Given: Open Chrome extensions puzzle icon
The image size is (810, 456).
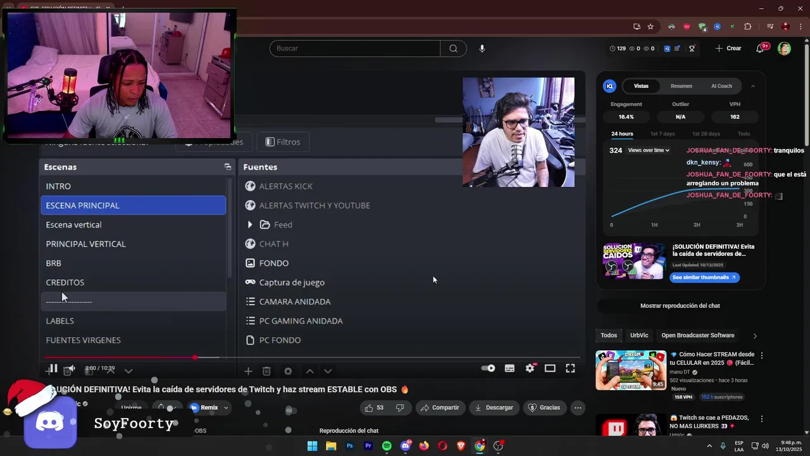Looking at the screenshot, I should [x=747, y=27].
